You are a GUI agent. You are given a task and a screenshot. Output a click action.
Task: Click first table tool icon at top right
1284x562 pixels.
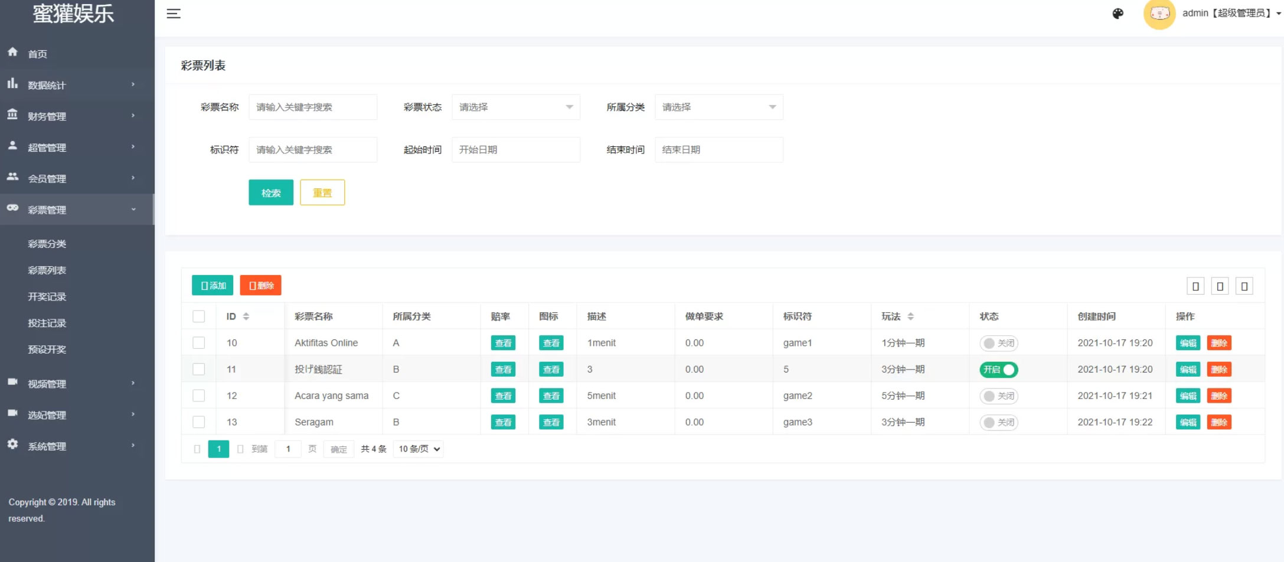coord(1195,286)
